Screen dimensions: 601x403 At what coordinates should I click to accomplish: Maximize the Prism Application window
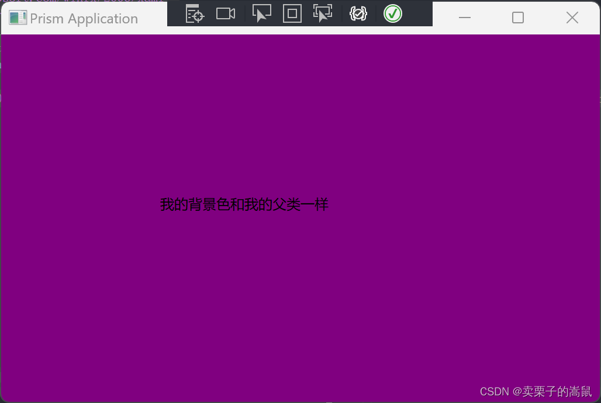[518, 18]
